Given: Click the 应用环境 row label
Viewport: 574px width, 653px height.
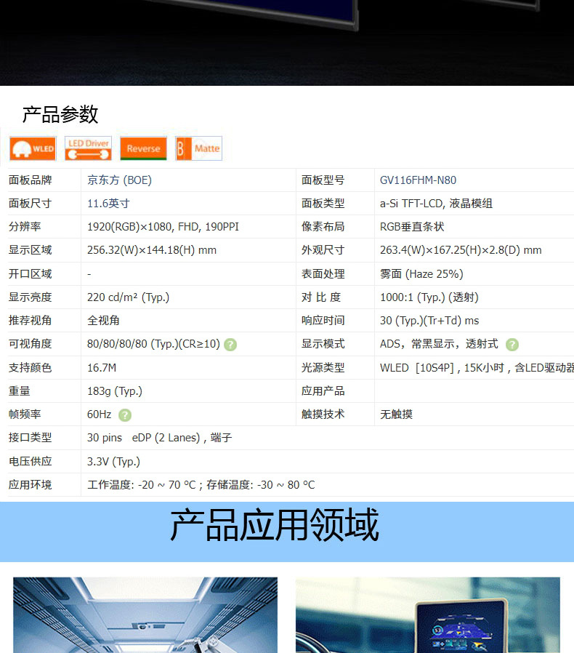Looking at the screenshot, I should click(x=30, y=484).
